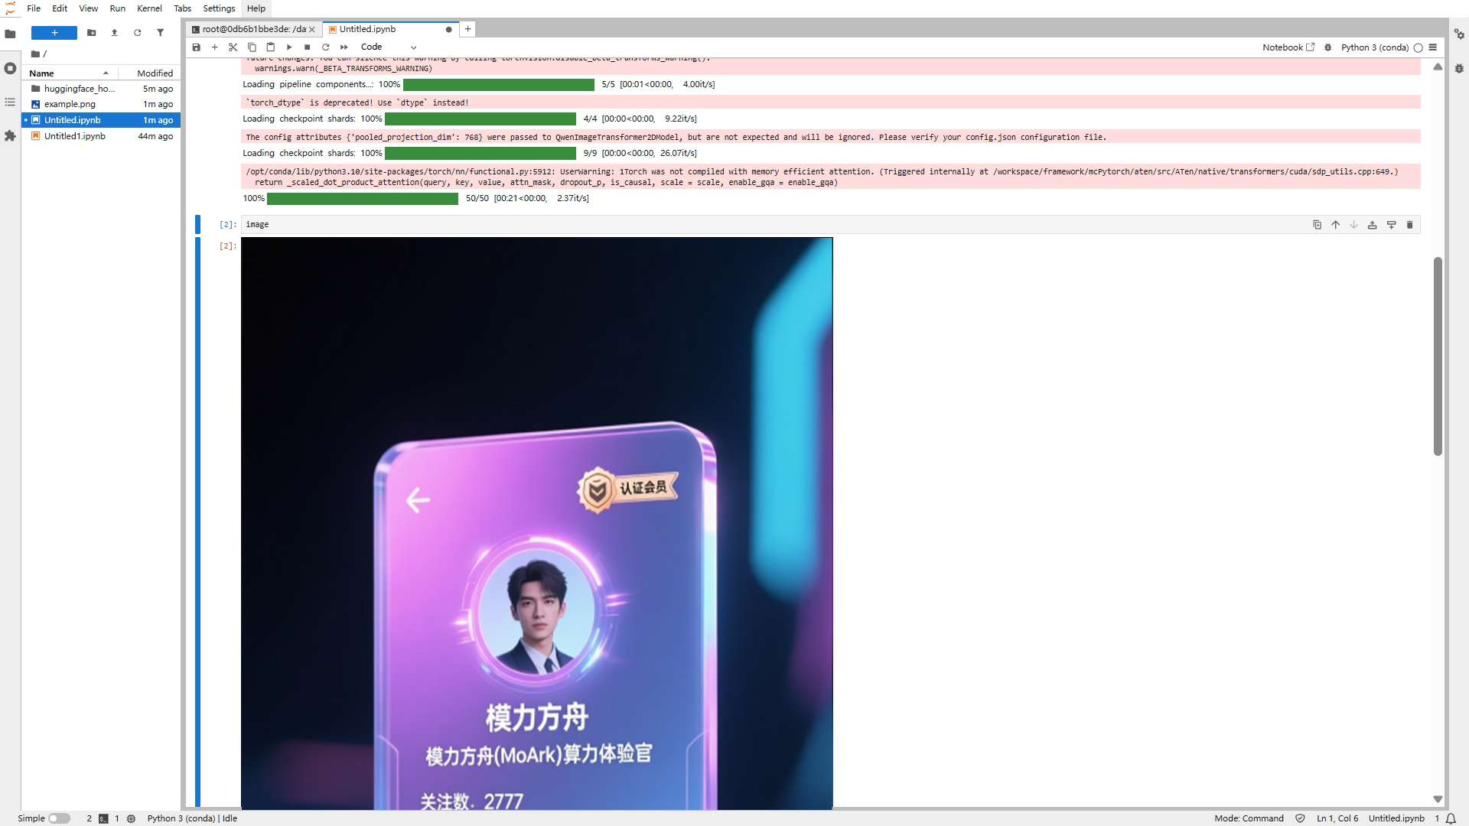Click the kernel status circle indicator
1469x826 pixels.
click(x=1418, y=47)
